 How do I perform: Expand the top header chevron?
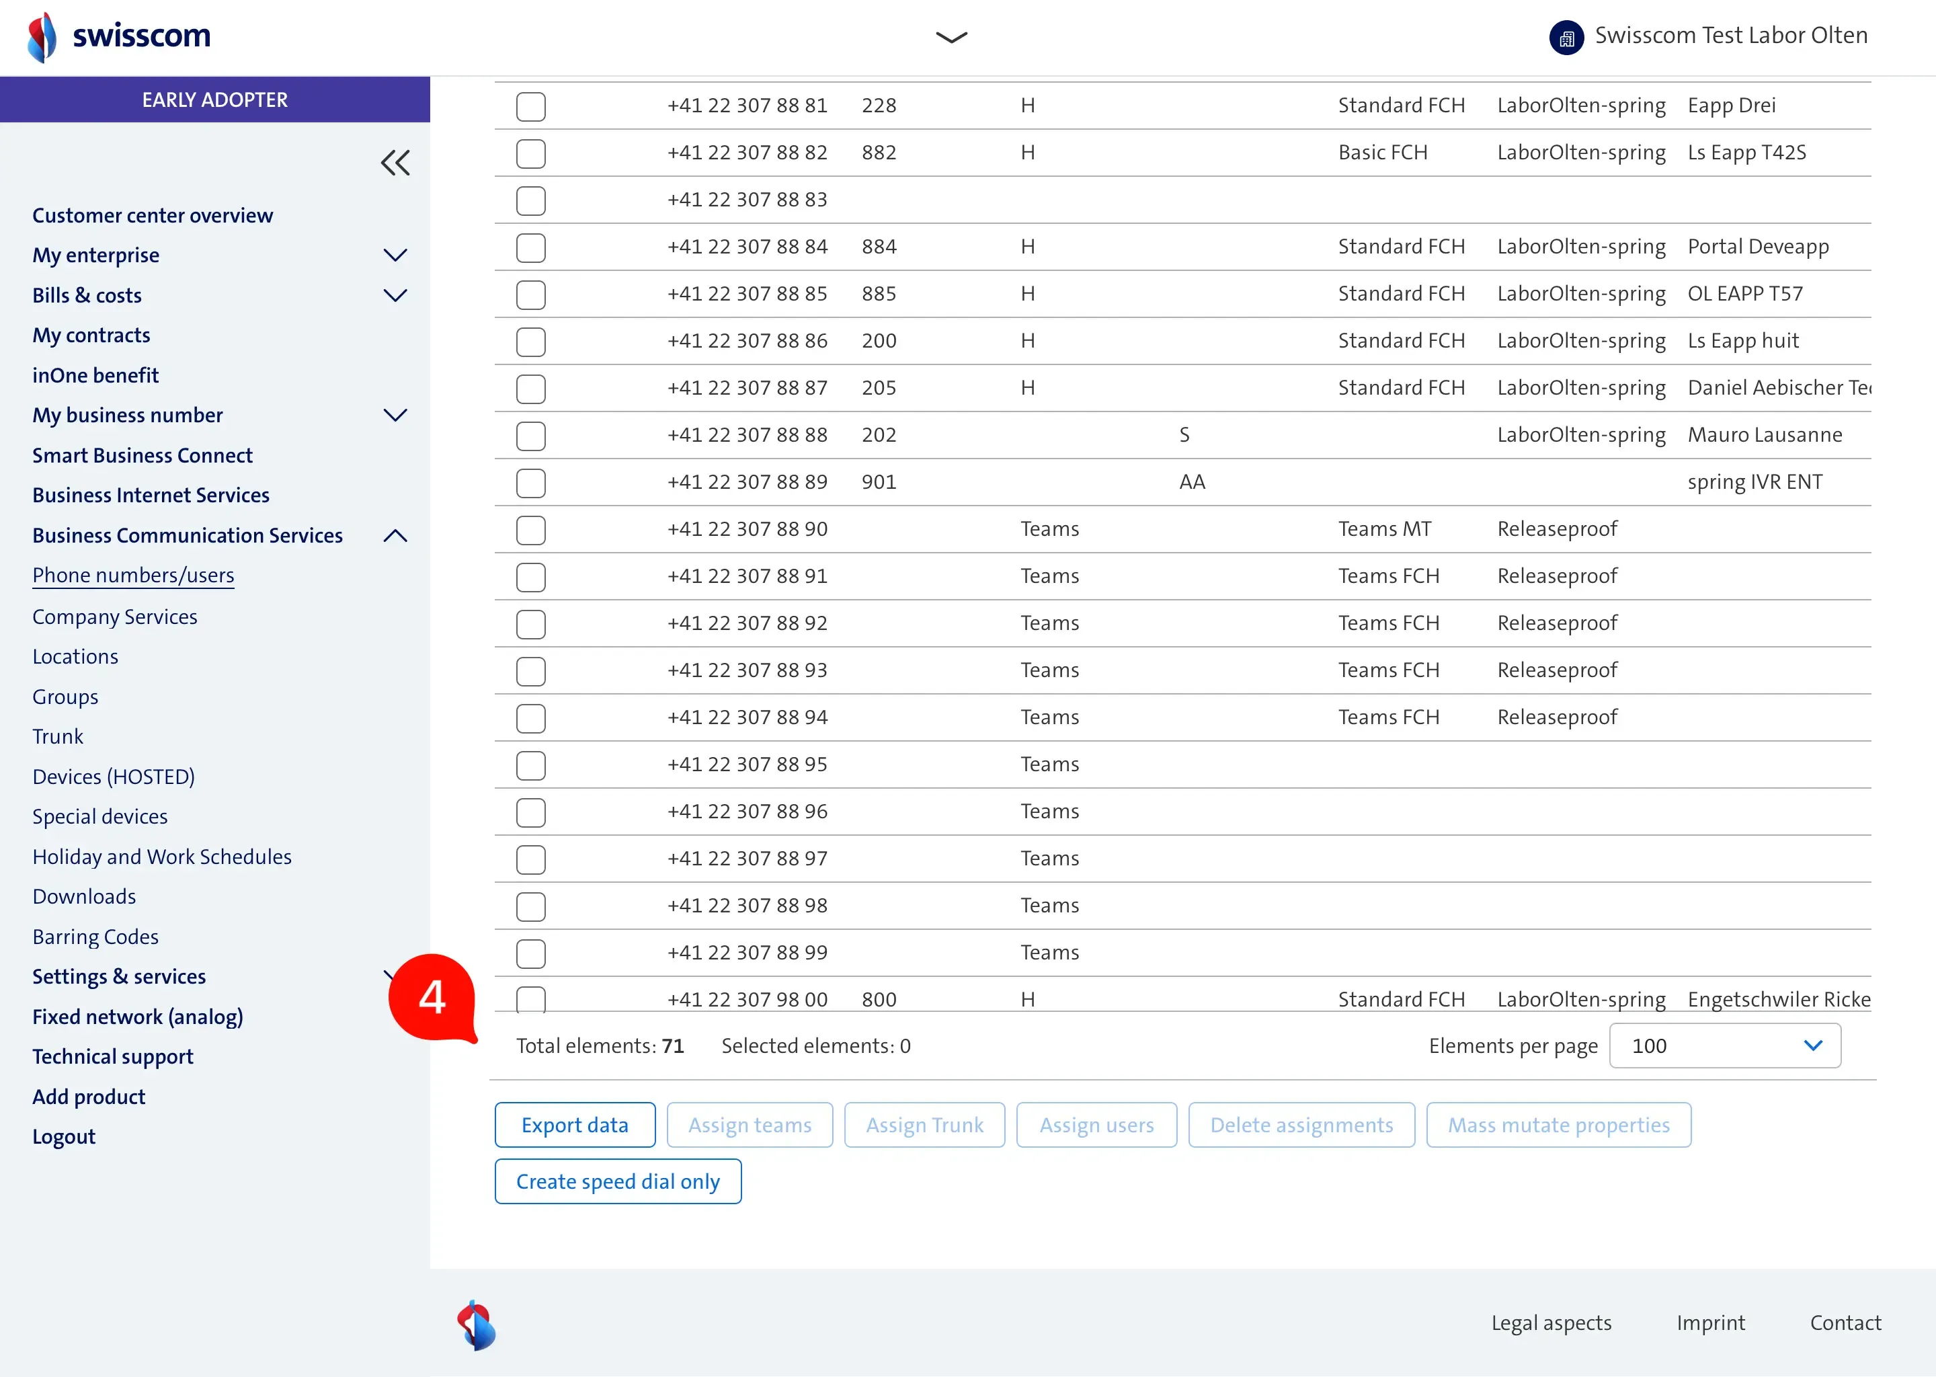[951, 37]
